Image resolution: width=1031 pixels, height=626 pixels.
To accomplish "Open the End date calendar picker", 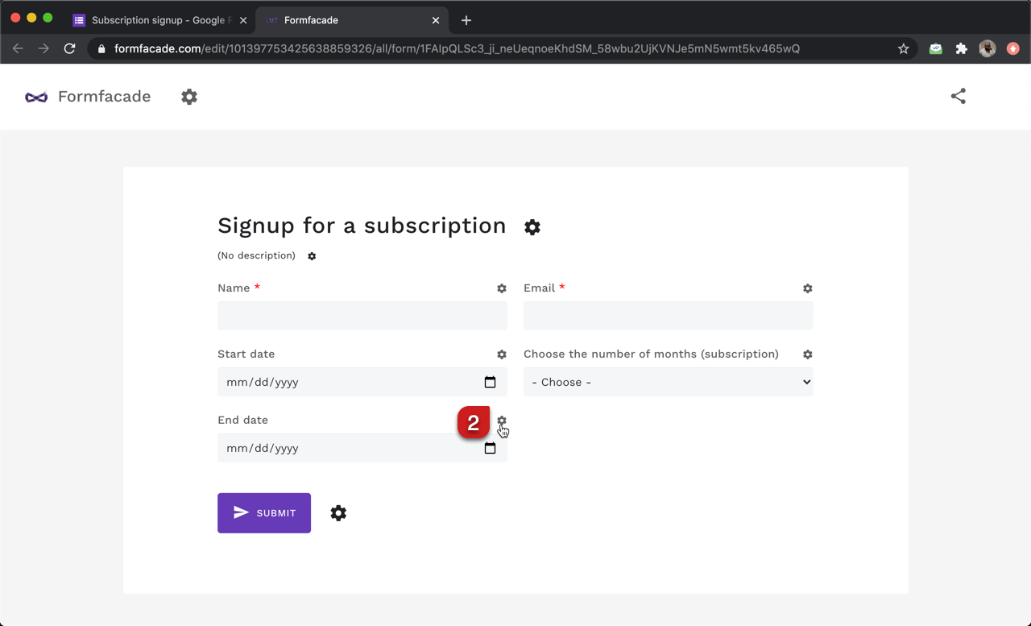I will pos(490,448).
